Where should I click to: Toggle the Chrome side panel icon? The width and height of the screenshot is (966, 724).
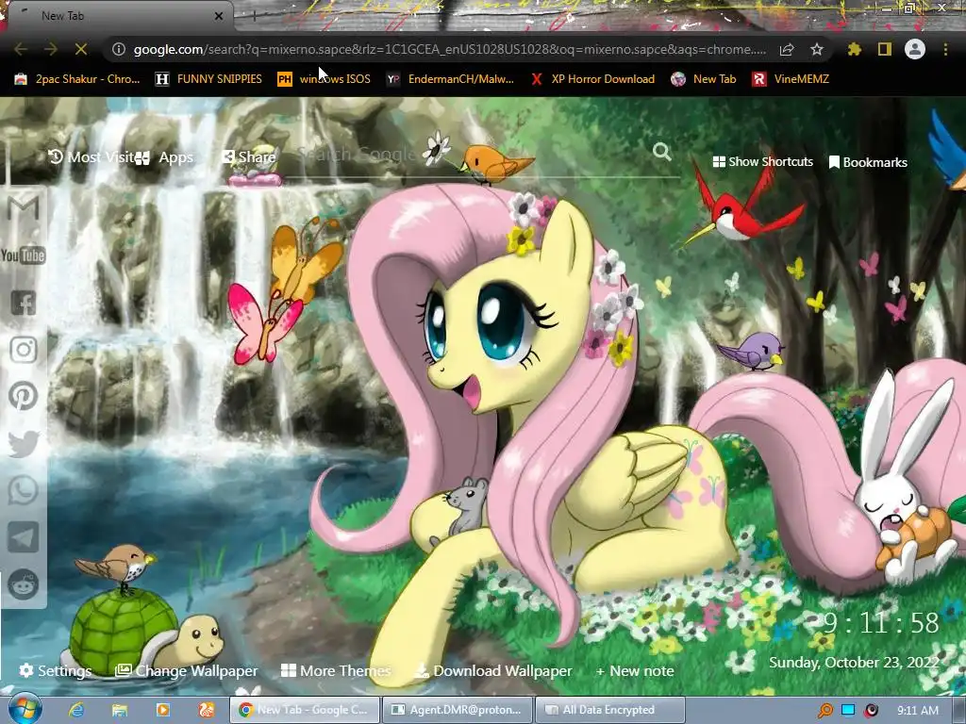tap(885, 49)
